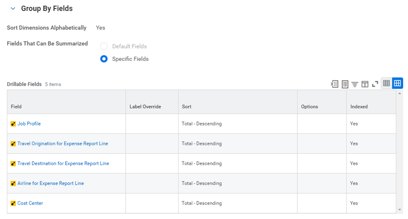Click the Drillable Fields 5 items count
Screen dimensions: 408x219
coord(53,84)
